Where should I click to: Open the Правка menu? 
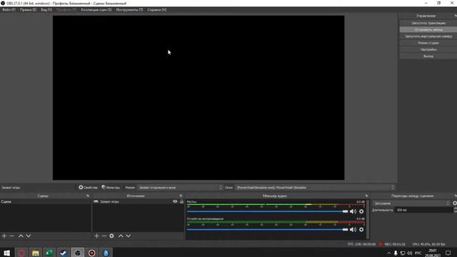pos(28,9)
